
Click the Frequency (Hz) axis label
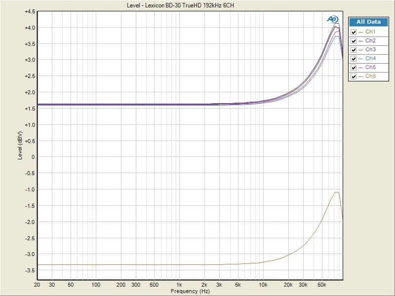click(190, 291)
